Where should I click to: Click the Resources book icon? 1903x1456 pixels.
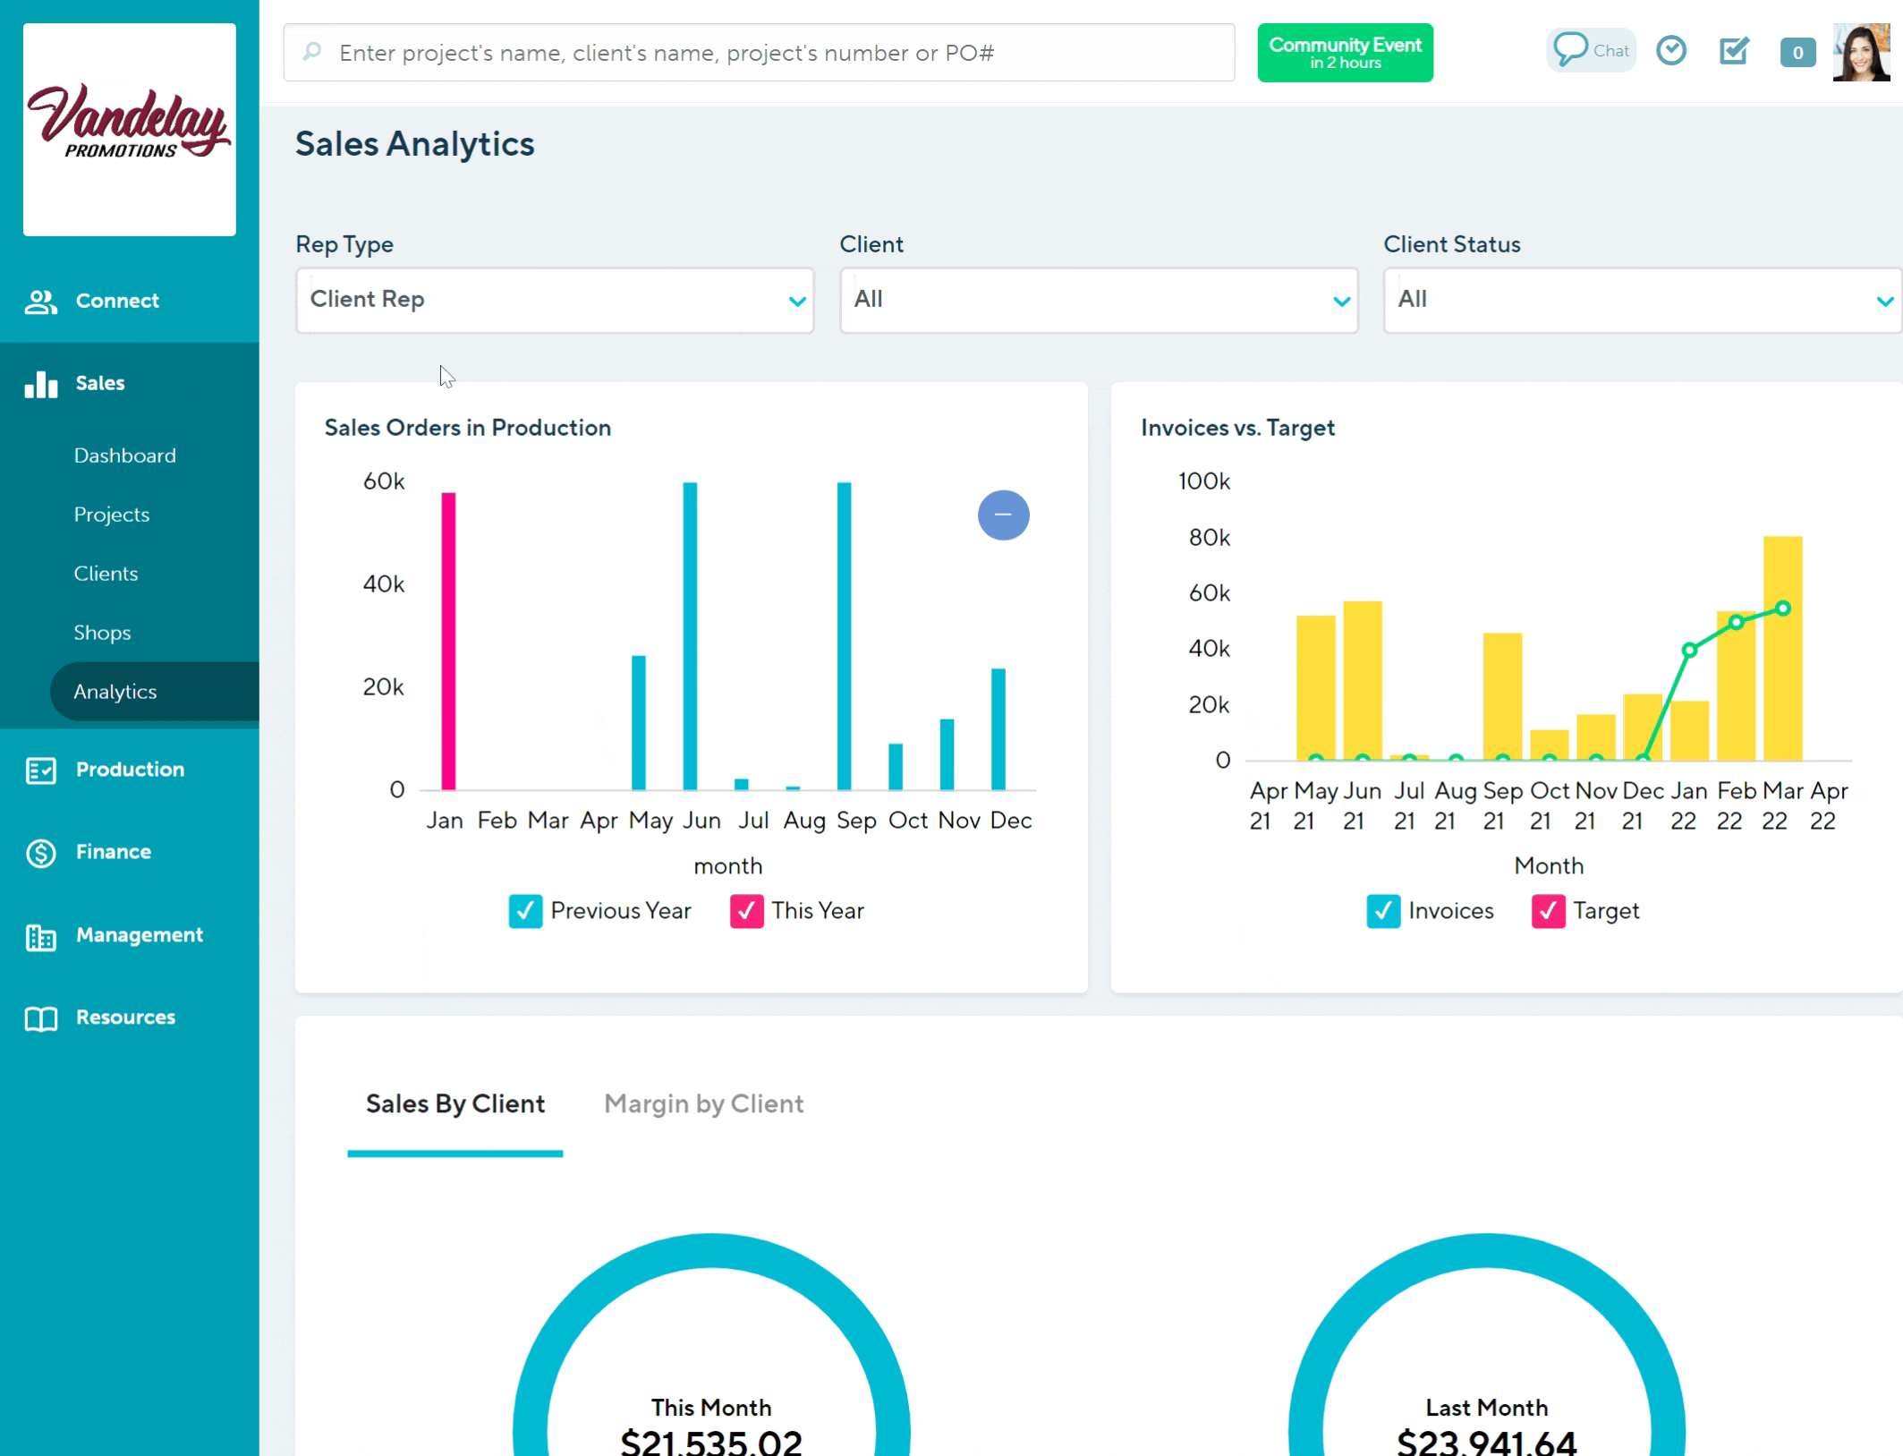[41, 1018]
